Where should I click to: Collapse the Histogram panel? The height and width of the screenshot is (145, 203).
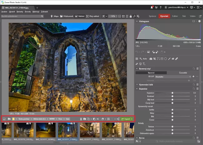point(137,21)
